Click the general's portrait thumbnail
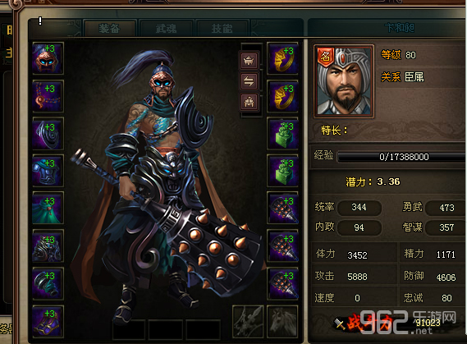467x344 pixels. click(x=344, y=81)
